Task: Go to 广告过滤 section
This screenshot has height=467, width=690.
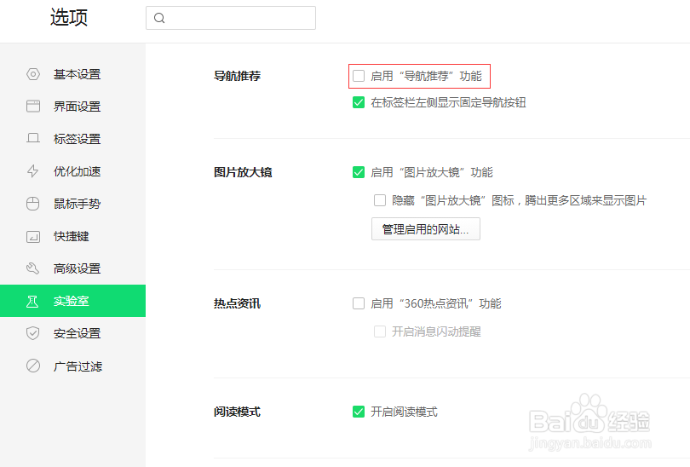Action: (x=72, y=366)
